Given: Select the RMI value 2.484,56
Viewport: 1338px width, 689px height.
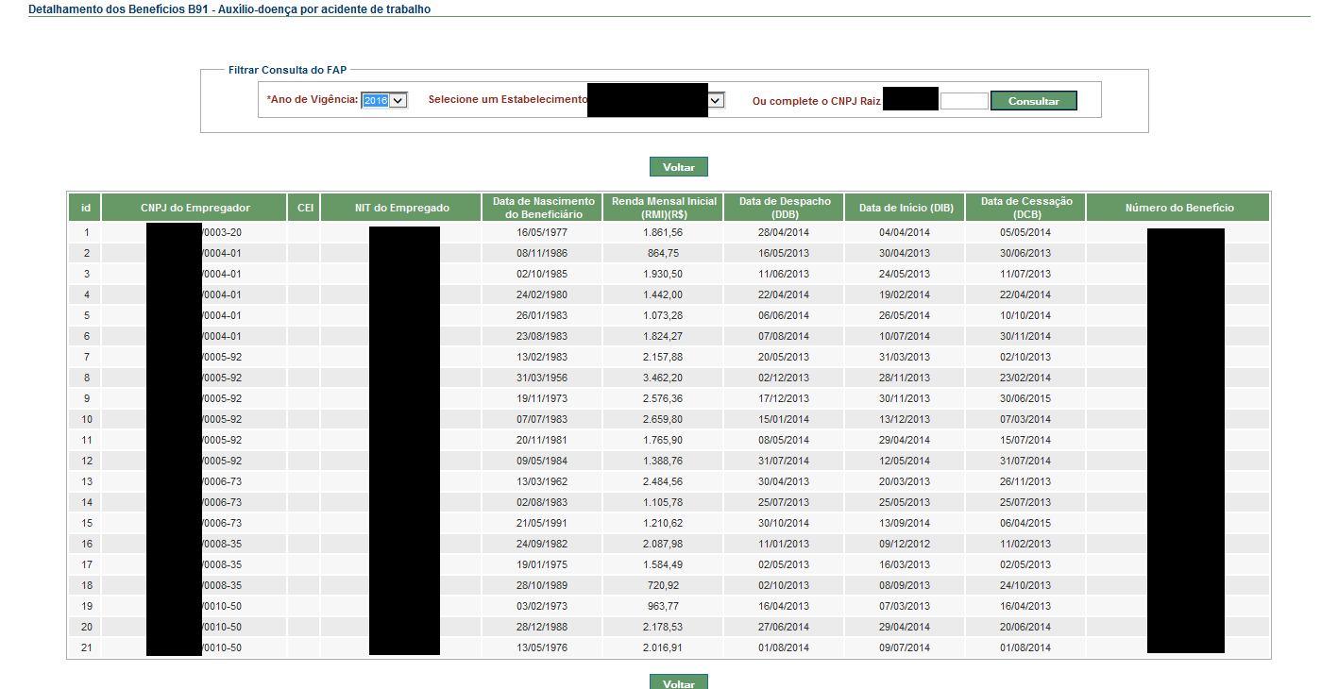Looking at the screenshot, I should [x=663, y=481].
